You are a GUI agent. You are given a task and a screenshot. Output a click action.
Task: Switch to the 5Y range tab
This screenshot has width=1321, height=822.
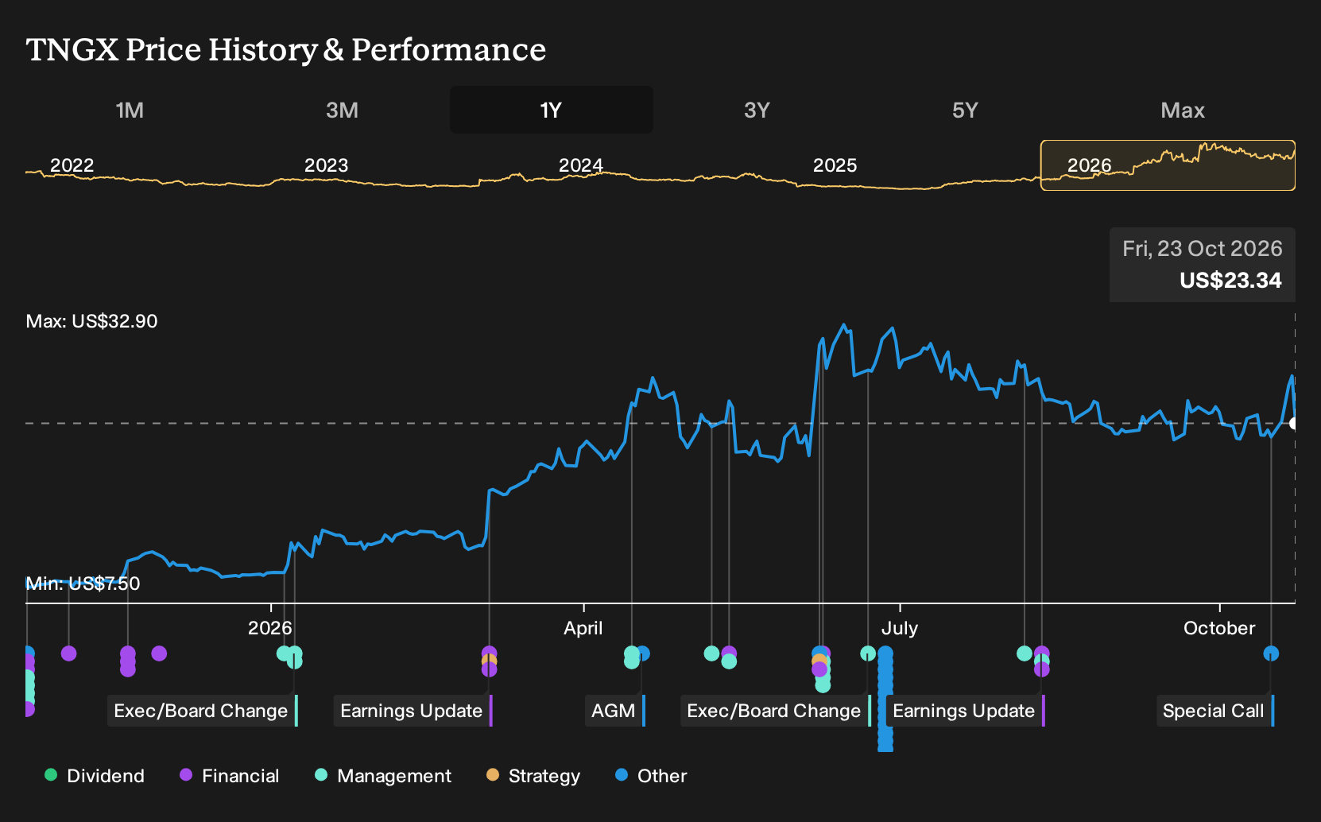tap(965, 110)
